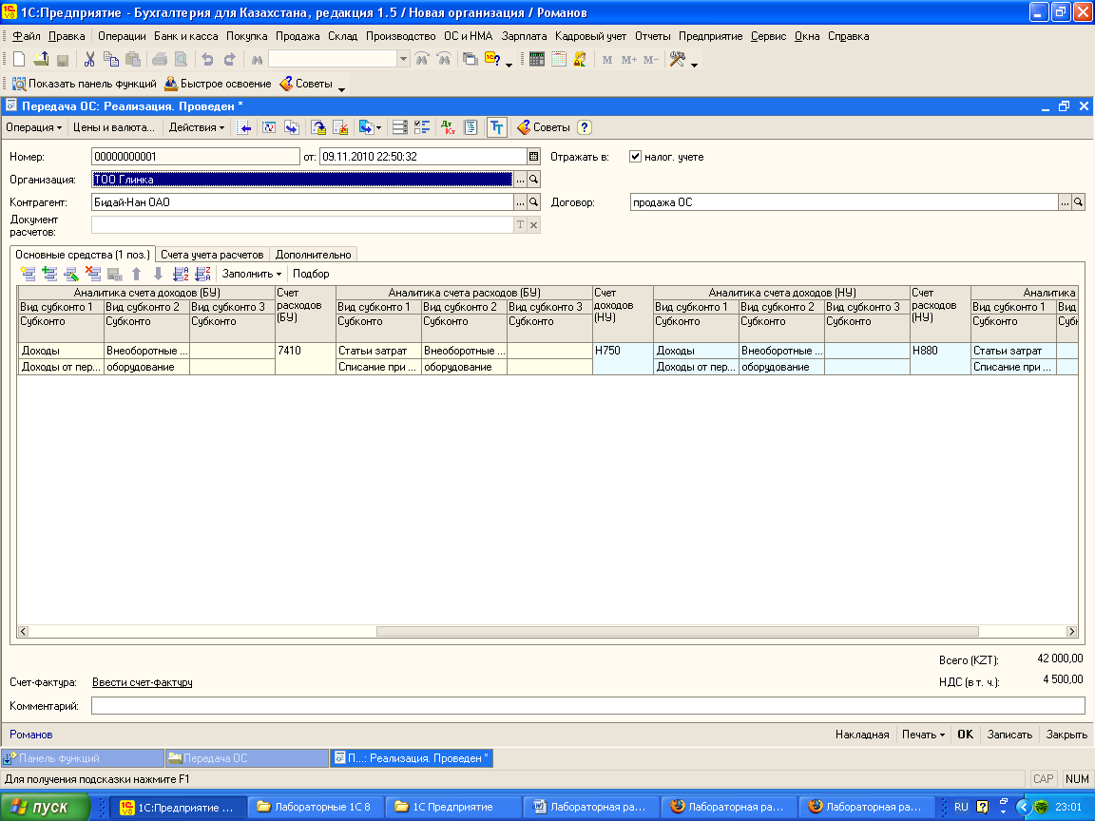This screenshot has height=821, width=1095.
Task: Open the calendar icon in toolbar
Action: tap(559, 59)
